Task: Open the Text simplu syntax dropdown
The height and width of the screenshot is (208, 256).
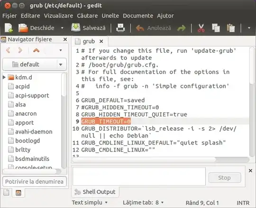Action: (90, 203)
